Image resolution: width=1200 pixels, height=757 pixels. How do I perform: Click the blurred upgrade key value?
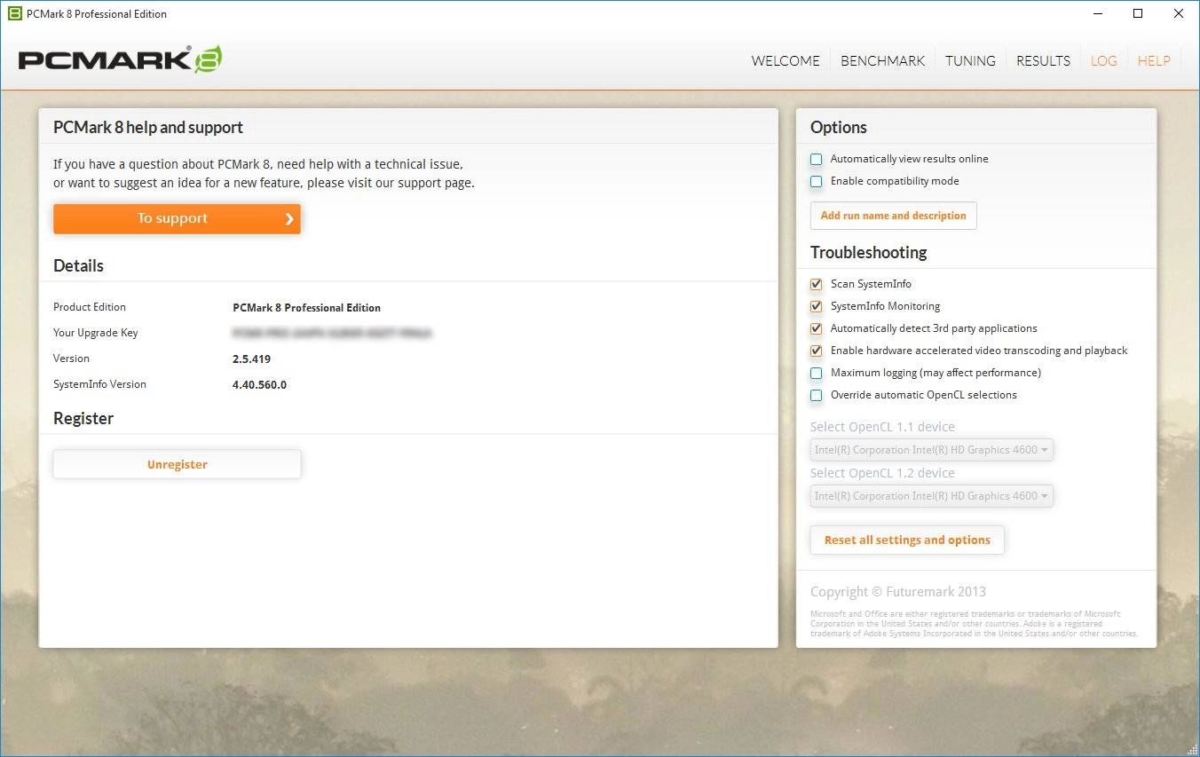pos(332,334)
